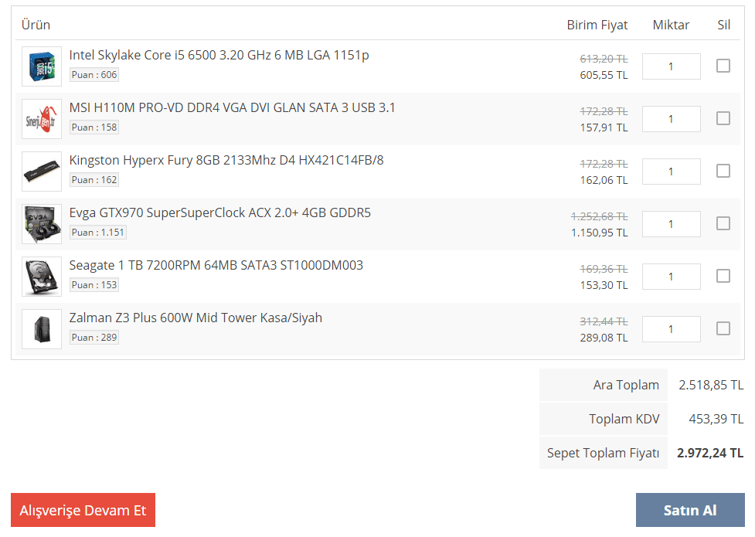Screen dimensions: 755x537
Task: Open the Zalman Z3 Plus case thumbnail
Action: pyautogui.click(x=42, y=329)
